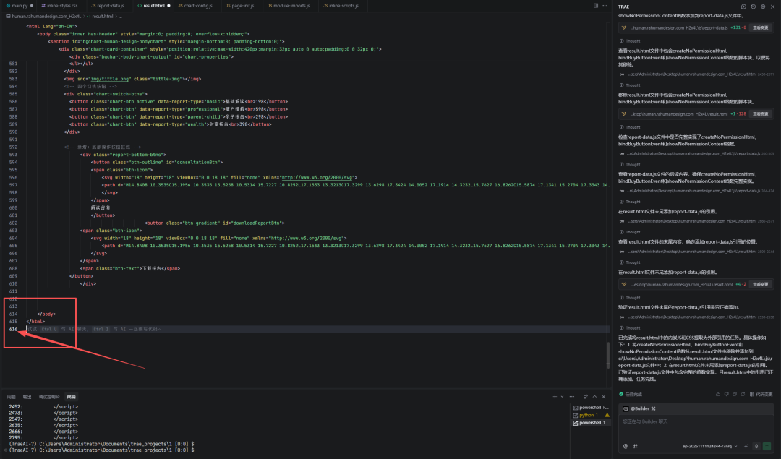Expand the first Thought section
Screen dimensions: 781x459
(x=630, y=41)
